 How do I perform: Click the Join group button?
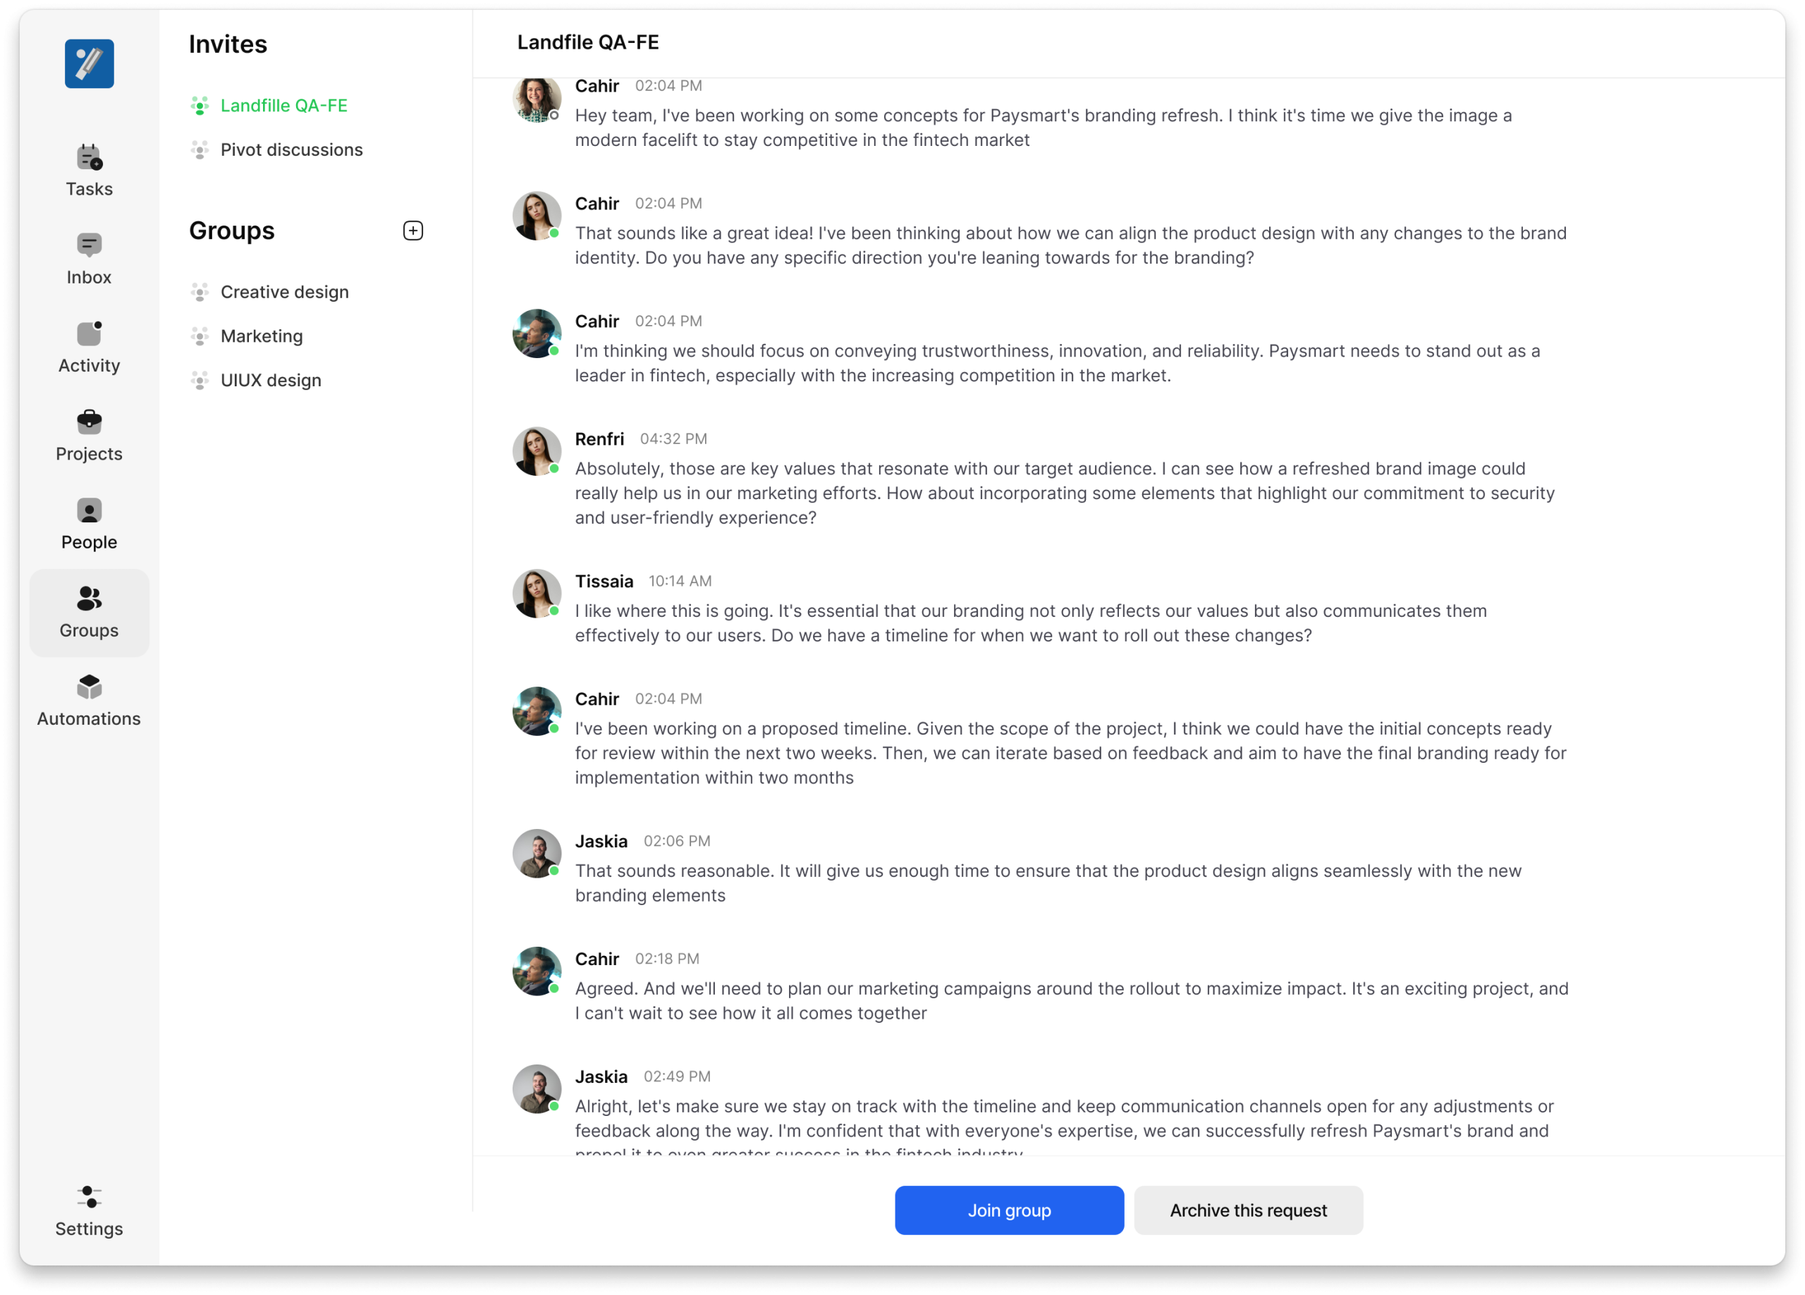click(x=1008, y=1210)
